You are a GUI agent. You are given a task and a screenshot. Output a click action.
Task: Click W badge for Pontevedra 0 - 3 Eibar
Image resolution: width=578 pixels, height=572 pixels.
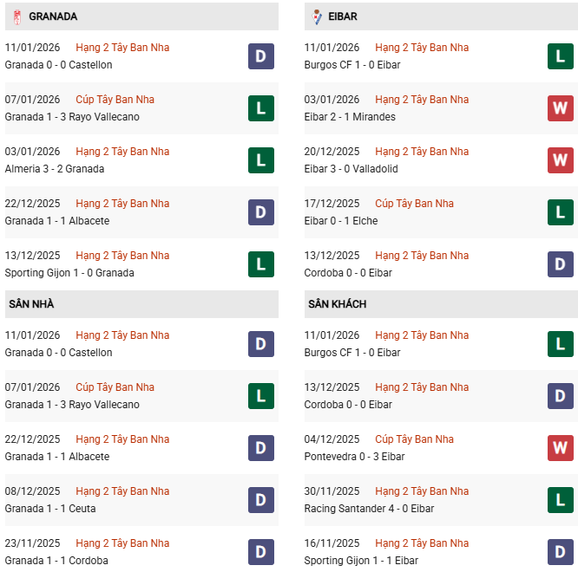point(560,448)
